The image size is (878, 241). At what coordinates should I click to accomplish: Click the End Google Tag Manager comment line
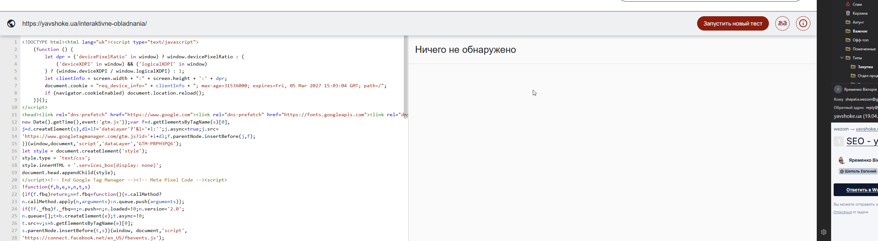pos(124,180)
